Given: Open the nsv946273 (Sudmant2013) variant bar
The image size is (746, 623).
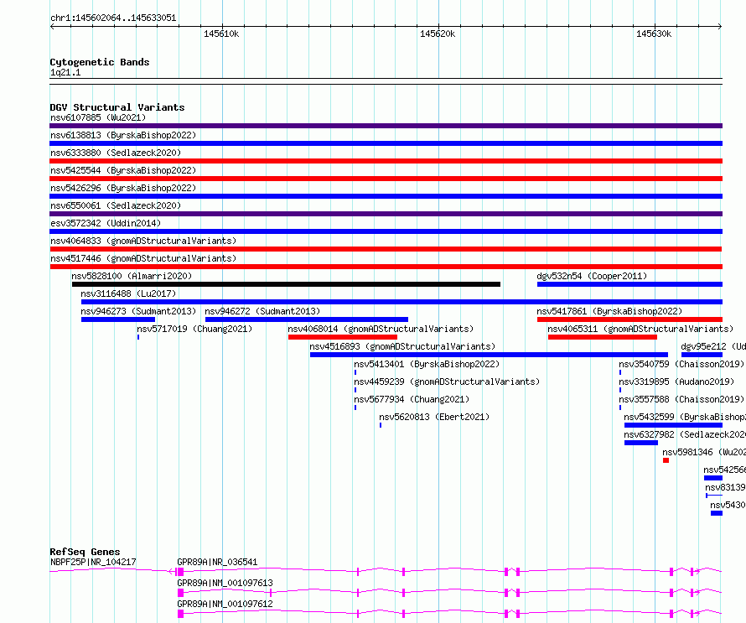Looking at the screenshot, I should tap(118, 319).
